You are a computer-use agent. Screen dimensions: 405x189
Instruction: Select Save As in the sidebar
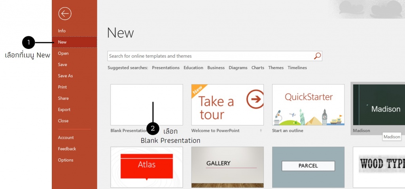pyautogui.click(x=65, y=76)
